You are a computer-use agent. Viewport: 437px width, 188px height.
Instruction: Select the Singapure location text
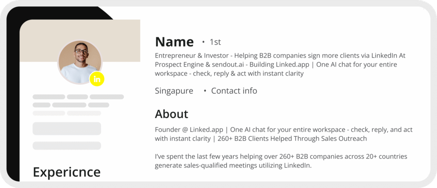coord(174,91)
